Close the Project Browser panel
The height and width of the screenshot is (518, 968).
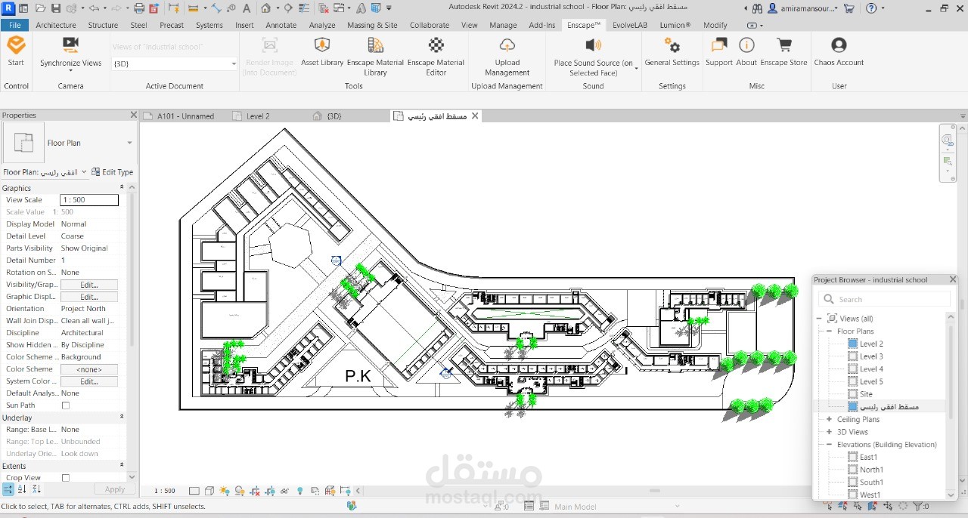click(953, 279)
